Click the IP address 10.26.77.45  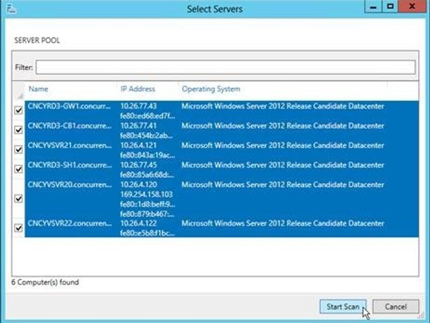138,165
